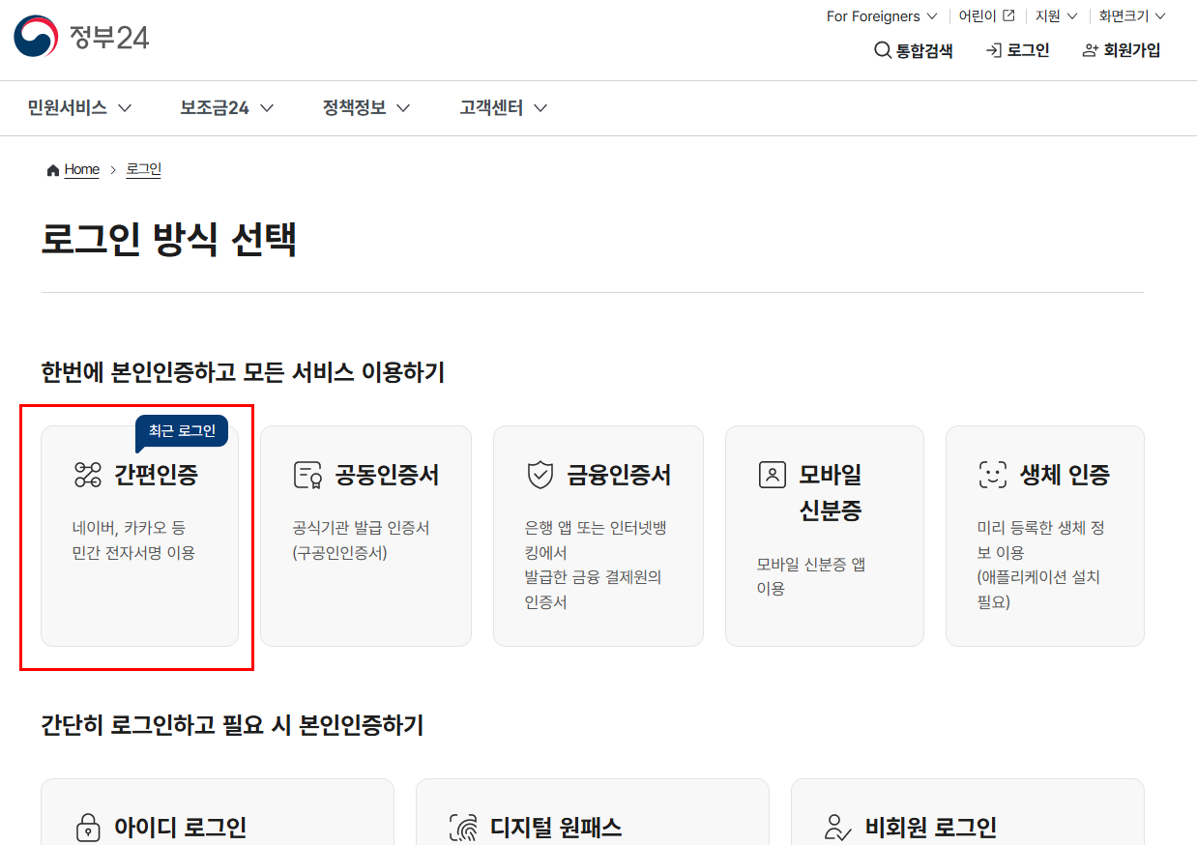Click the 간편인증 connected-nodes icon

click(x=88, y=475)
